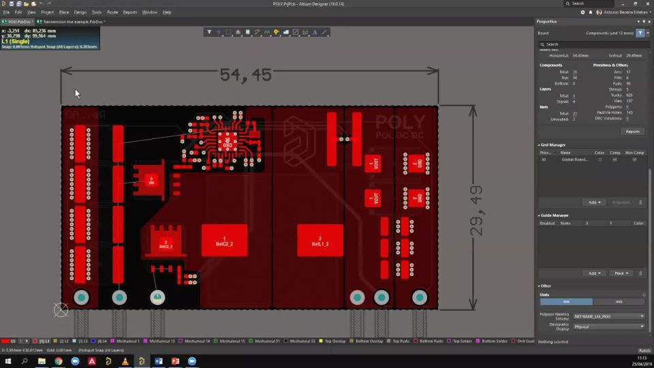Image resolution: width=654 pixels, height=368 pixels.
Task: Focus the Properties panel Search field
Action: point(594,44)
